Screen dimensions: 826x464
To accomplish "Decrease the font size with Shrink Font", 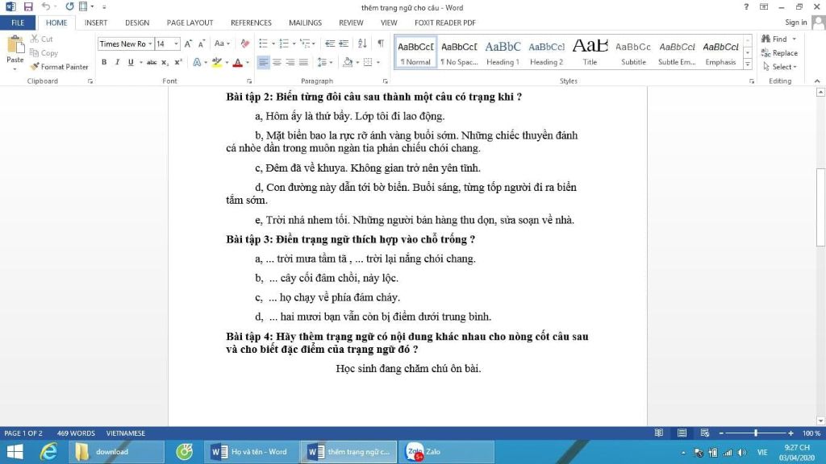I will pos(201,43).
